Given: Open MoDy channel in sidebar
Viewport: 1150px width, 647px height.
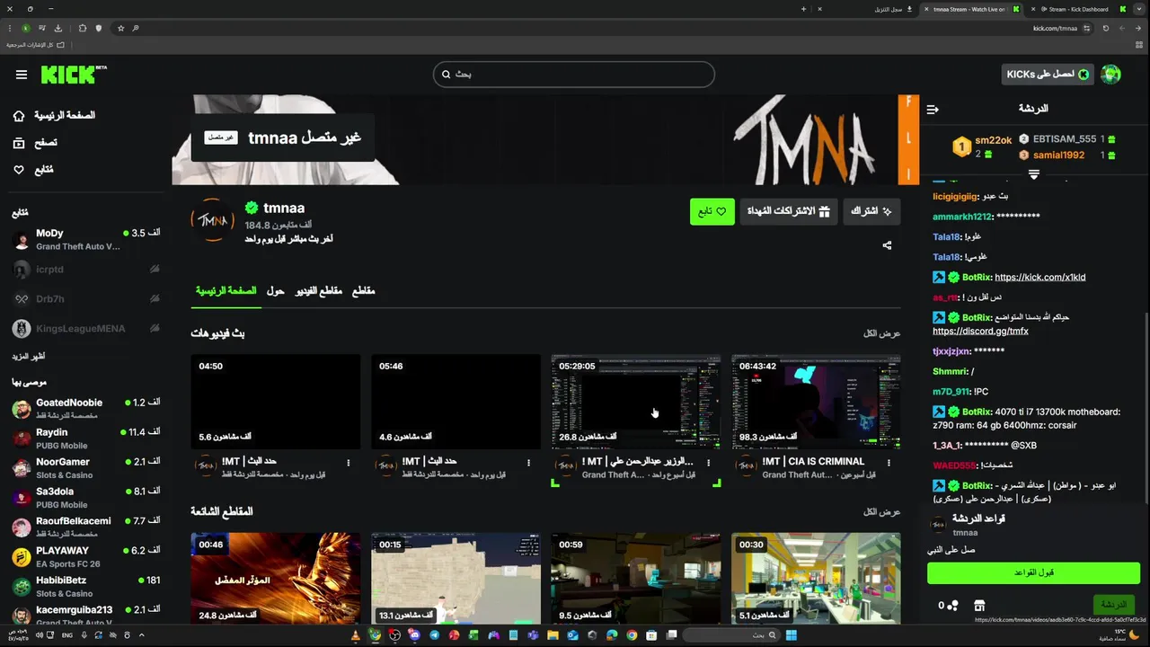Looking at the screenshot, I should tap(86, 240).
